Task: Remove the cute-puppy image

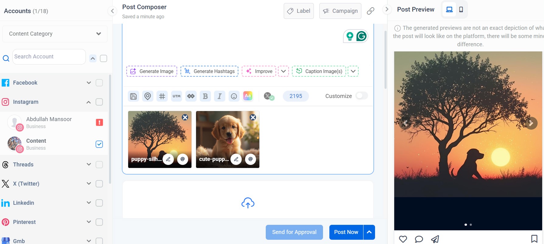Action: tap(253, 117)
